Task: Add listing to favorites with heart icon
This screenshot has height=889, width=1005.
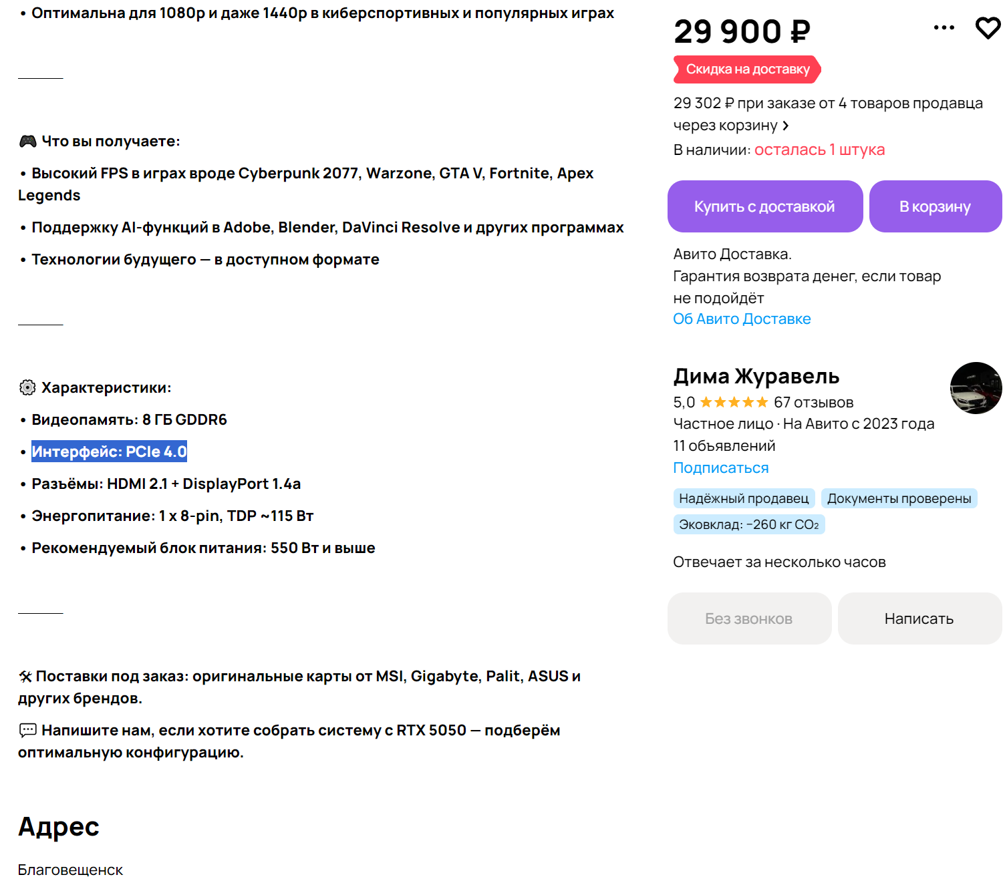Action: (988, 28)
